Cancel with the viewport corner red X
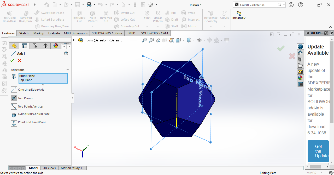Viewport: 334px width, 175px height. click(292, 56)
